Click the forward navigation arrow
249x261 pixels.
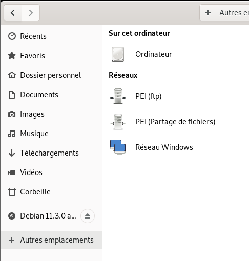pos(31,13)
